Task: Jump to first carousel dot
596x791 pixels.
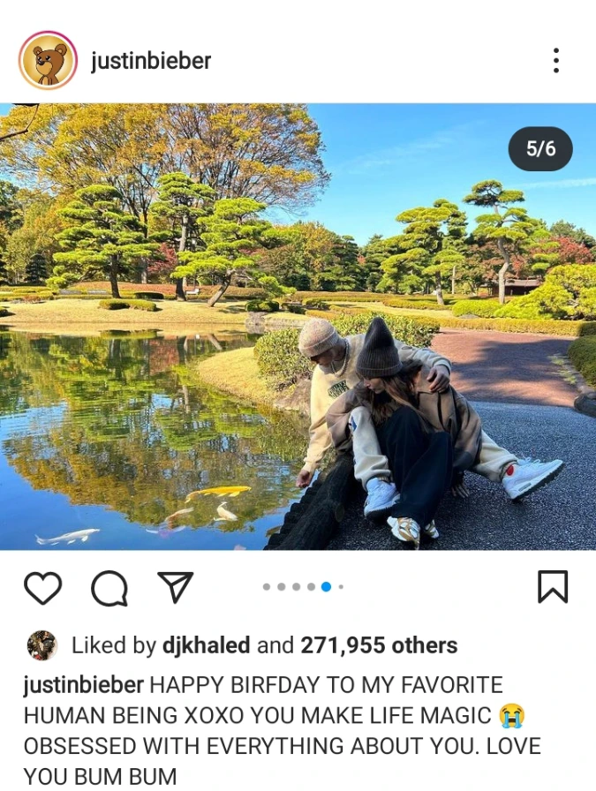Action: click(x=267, y=587)
